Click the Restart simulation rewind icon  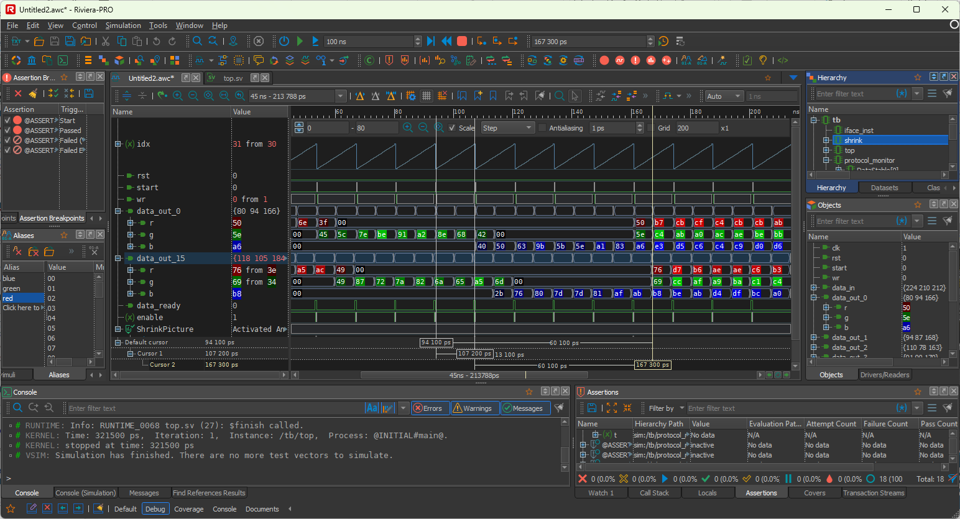pos(446,41)
